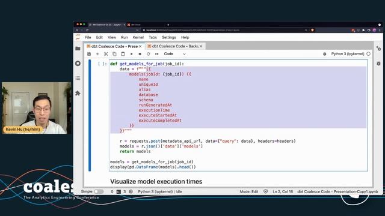Viewport: 385px width, 216px height.
Task: Open the File Browser sidebar panel
Action: pos(78,49)
